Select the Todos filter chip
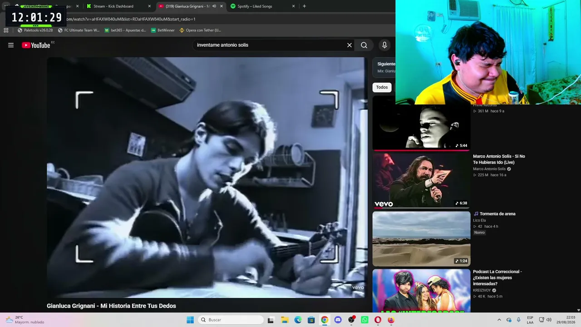Viewport: 581px width, 327px height. tap(382, 87)
